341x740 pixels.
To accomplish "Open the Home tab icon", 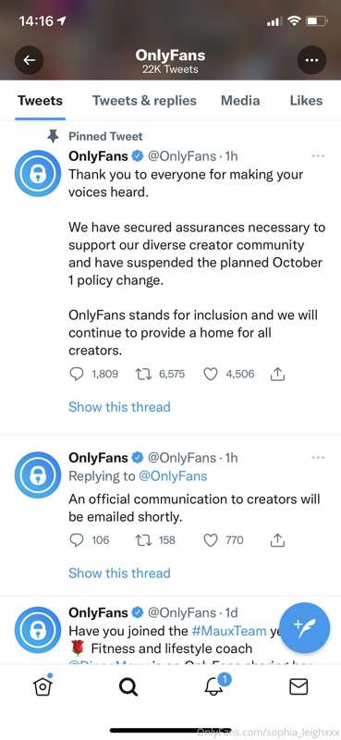I will pyautogui.click(x=43, y=686).
